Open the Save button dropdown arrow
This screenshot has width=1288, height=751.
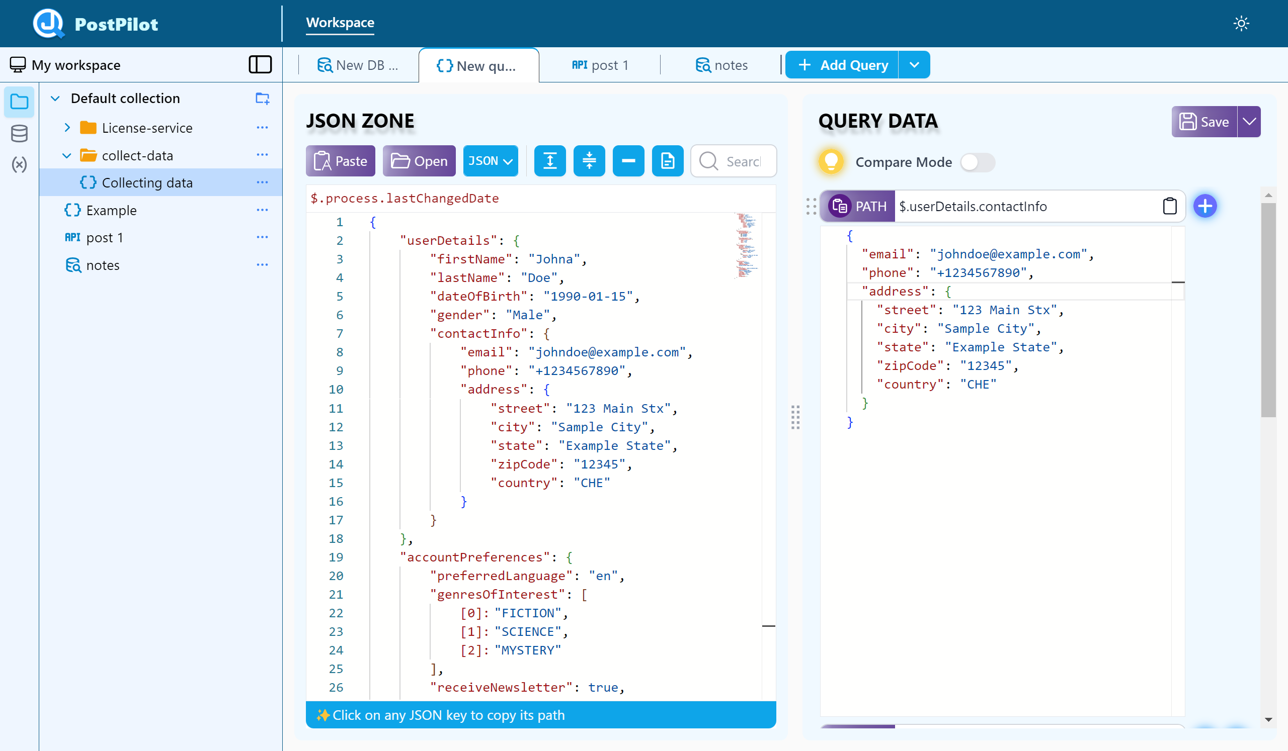click(x=1249, y=122)
